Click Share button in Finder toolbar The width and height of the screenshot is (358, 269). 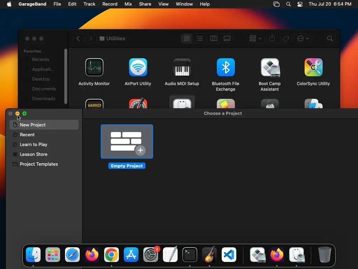[x=272, y=39]
